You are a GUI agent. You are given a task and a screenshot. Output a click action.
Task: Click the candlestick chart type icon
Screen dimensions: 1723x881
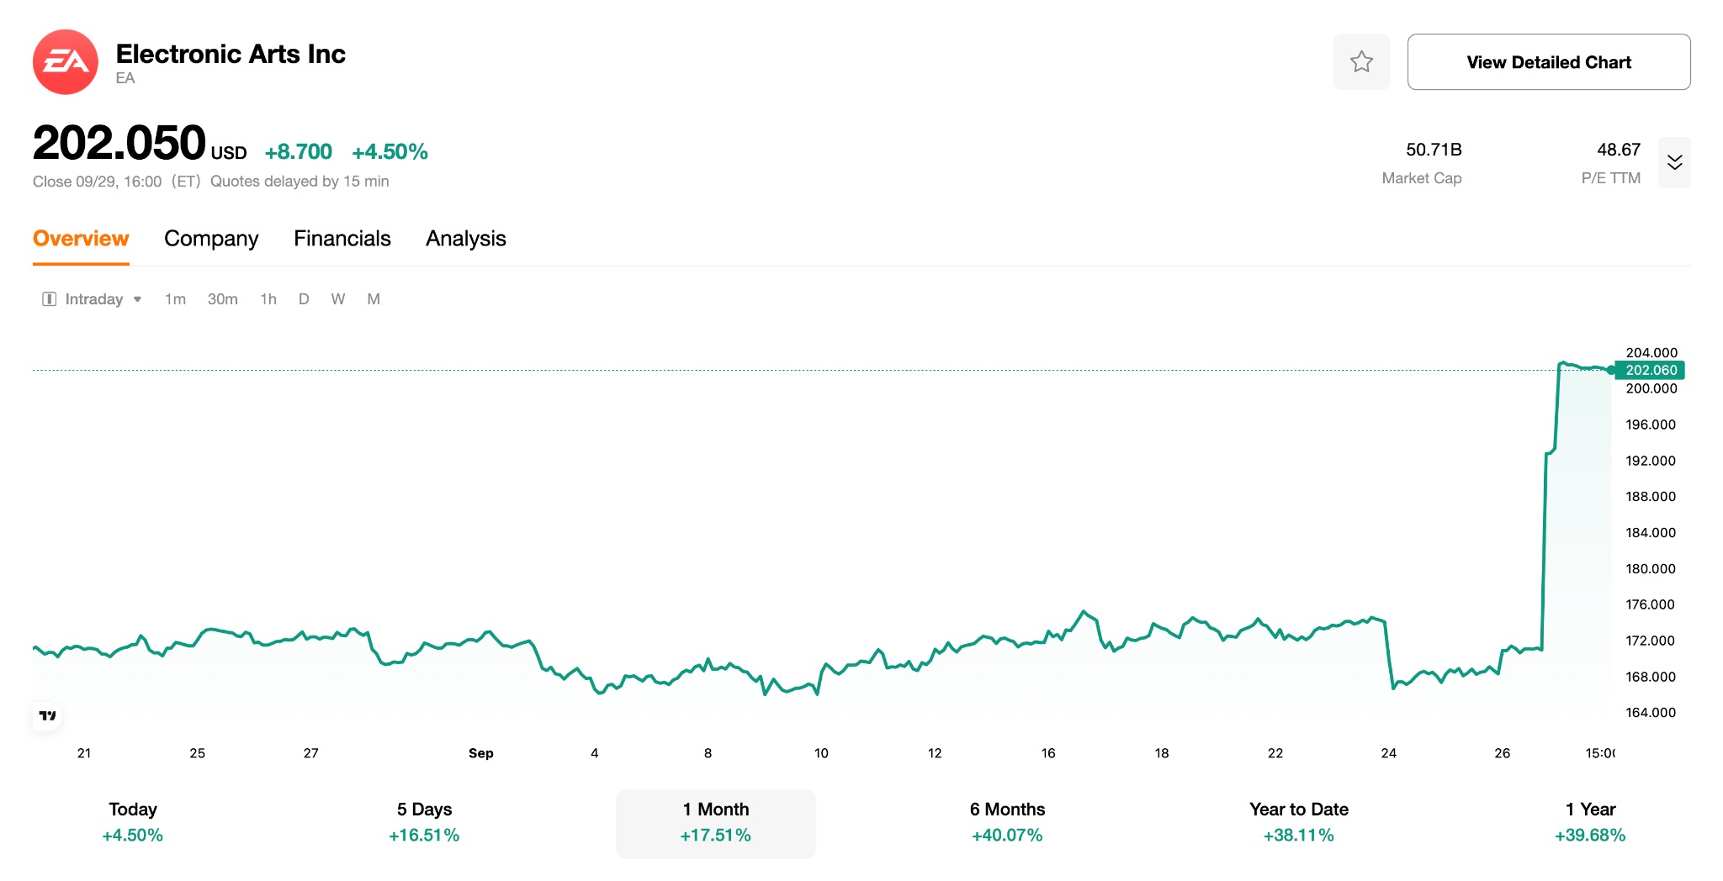[x=50, y=299]
